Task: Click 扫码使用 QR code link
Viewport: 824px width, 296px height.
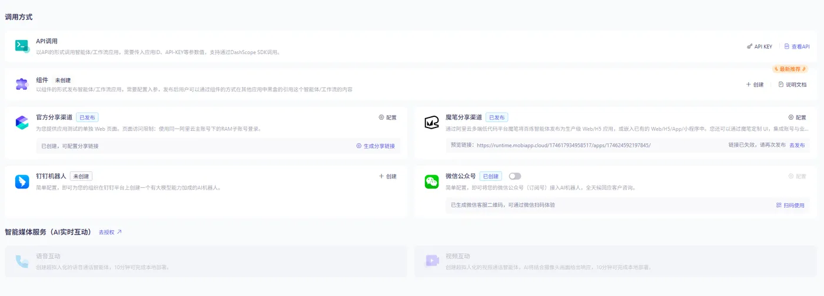Action: (x=790, y=206)
